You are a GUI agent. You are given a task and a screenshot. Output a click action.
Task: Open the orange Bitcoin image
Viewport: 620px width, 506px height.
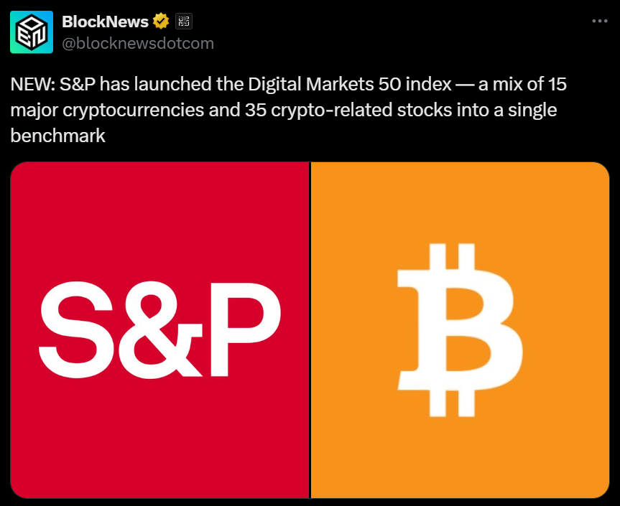pyautogui.click(x=460, y=445)
